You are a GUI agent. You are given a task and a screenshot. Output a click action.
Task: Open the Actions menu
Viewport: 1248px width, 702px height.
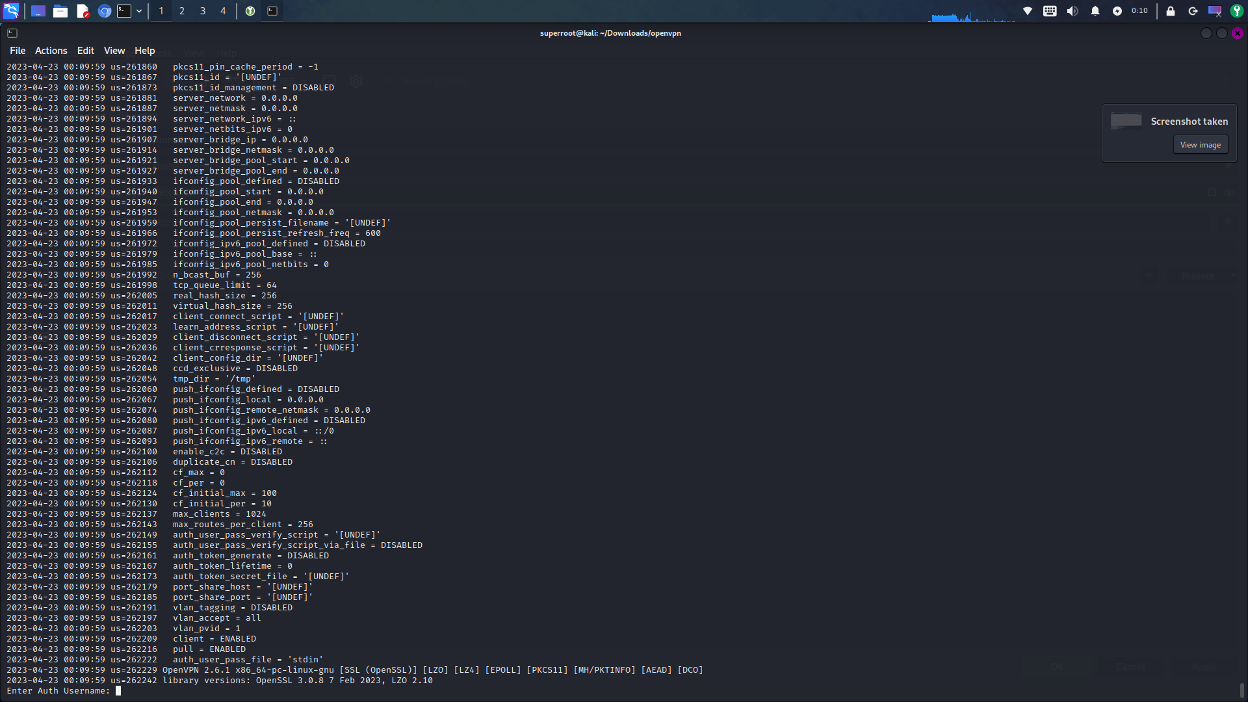(51, 51)
